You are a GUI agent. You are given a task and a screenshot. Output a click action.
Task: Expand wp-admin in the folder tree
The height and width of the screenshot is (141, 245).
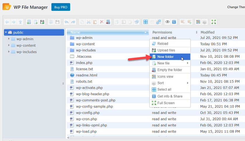click(x=9, y=39)
